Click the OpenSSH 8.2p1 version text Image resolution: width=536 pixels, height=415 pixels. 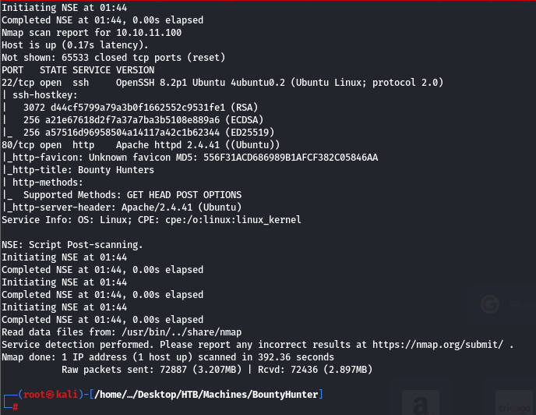[151, 83]
